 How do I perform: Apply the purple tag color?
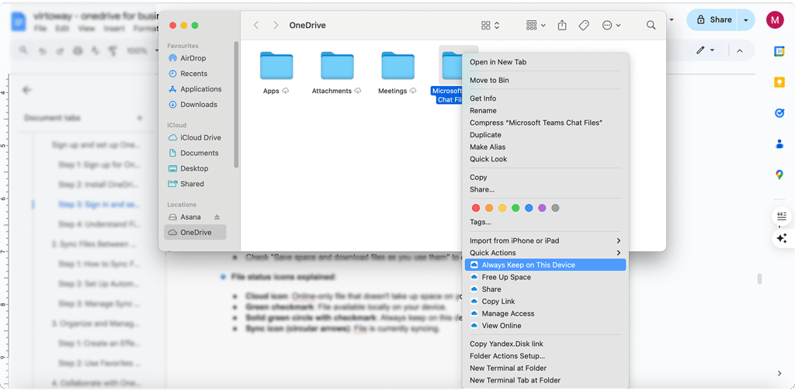(x=542, y=208)
